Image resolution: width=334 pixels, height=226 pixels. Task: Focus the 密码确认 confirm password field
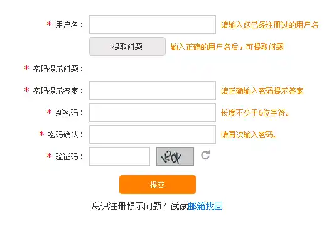click(x=153, y=134)
